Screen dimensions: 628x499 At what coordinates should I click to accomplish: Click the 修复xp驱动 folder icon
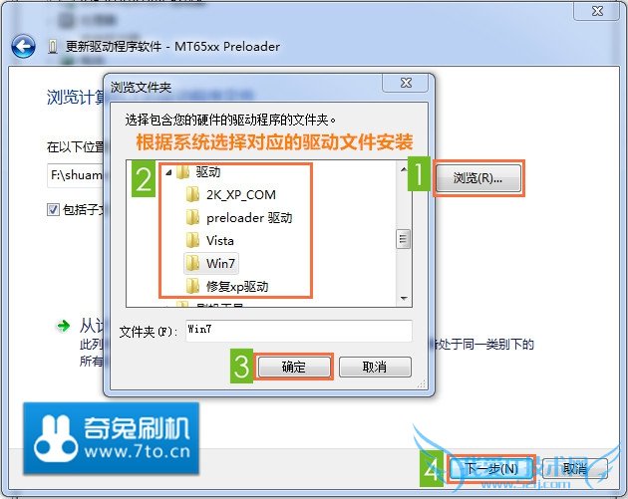[192, 286]
